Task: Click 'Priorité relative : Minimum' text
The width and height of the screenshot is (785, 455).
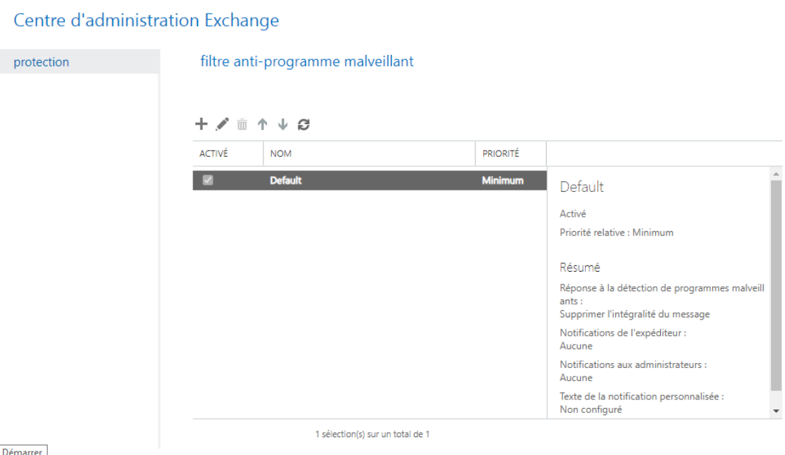Action: 617,232
